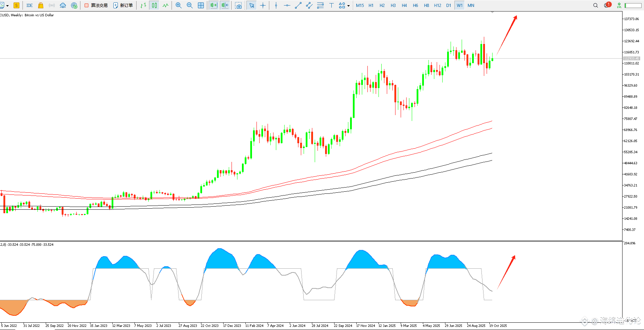Switch chart to candlestick display mode
This screenshot has width=644, height=330.
click(x=154, y=6)
